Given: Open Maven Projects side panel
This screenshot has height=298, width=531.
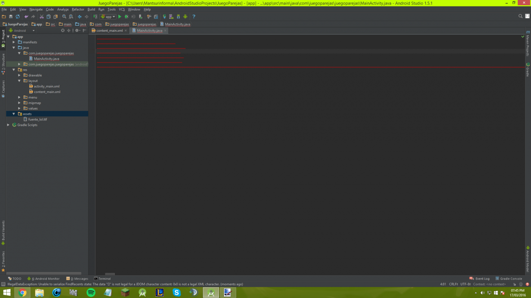Looking at the screenshot, I should [x=528, y=43].
